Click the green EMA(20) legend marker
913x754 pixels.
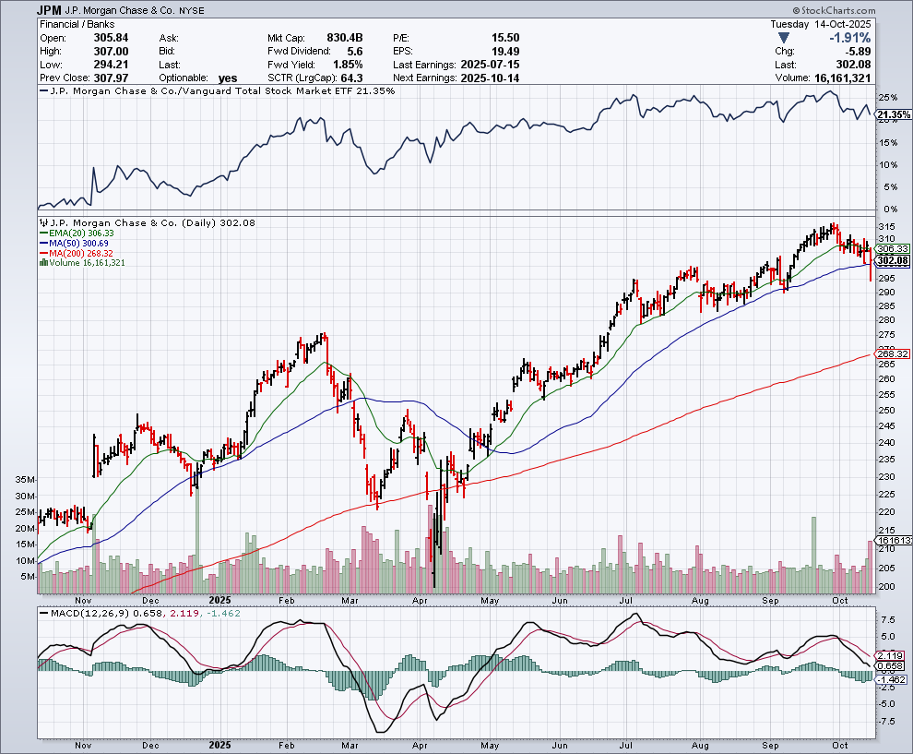click(x=41, y=233)
